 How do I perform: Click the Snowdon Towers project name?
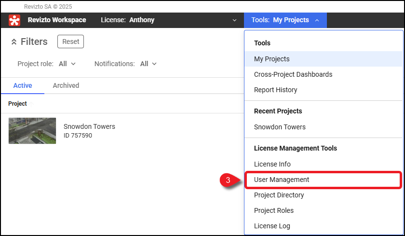(x=89, y=126)
